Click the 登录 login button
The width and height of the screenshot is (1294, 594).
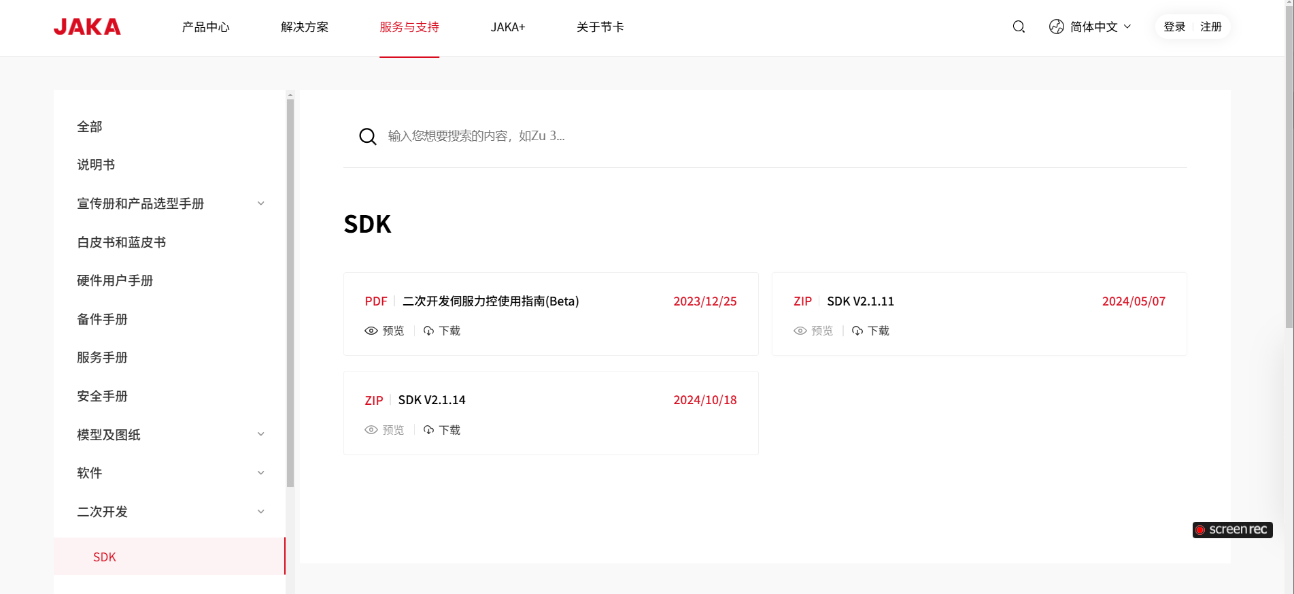click(1174, 27)
